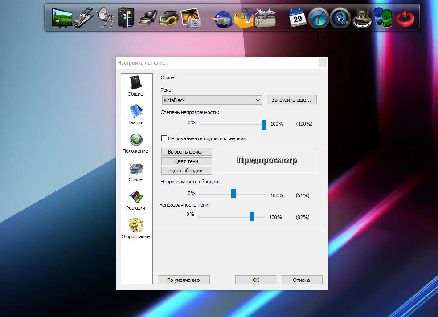
Task: Click the R emblem dock icon
Action: point(362,18)
